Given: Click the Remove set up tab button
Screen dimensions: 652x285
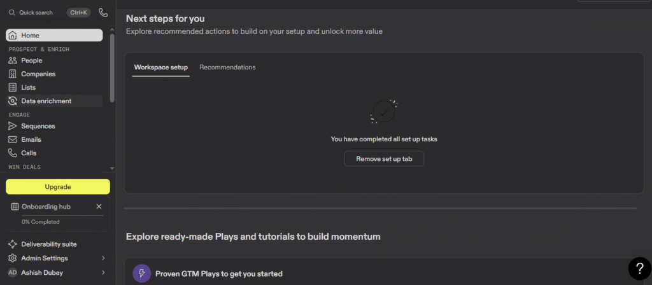Looking at the screenshot, I should tap(384, 159).
